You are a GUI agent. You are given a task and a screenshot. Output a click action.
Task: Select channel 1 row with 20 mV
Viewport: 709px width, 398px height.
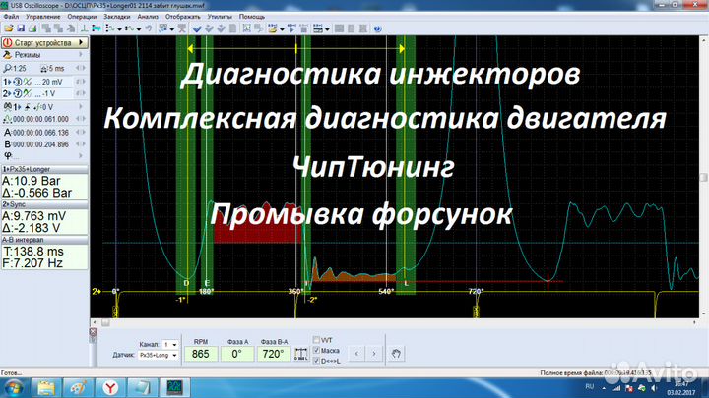coord(37,82)
